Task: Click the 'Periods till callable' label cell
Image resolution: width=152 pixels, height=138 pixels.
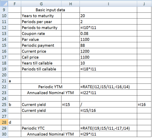Action: [x=41, y=69]
